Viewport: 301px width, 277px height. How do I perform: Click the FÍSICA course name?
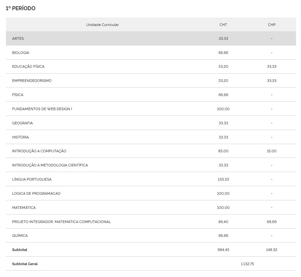pyautogui.click(x=18, y=95)
